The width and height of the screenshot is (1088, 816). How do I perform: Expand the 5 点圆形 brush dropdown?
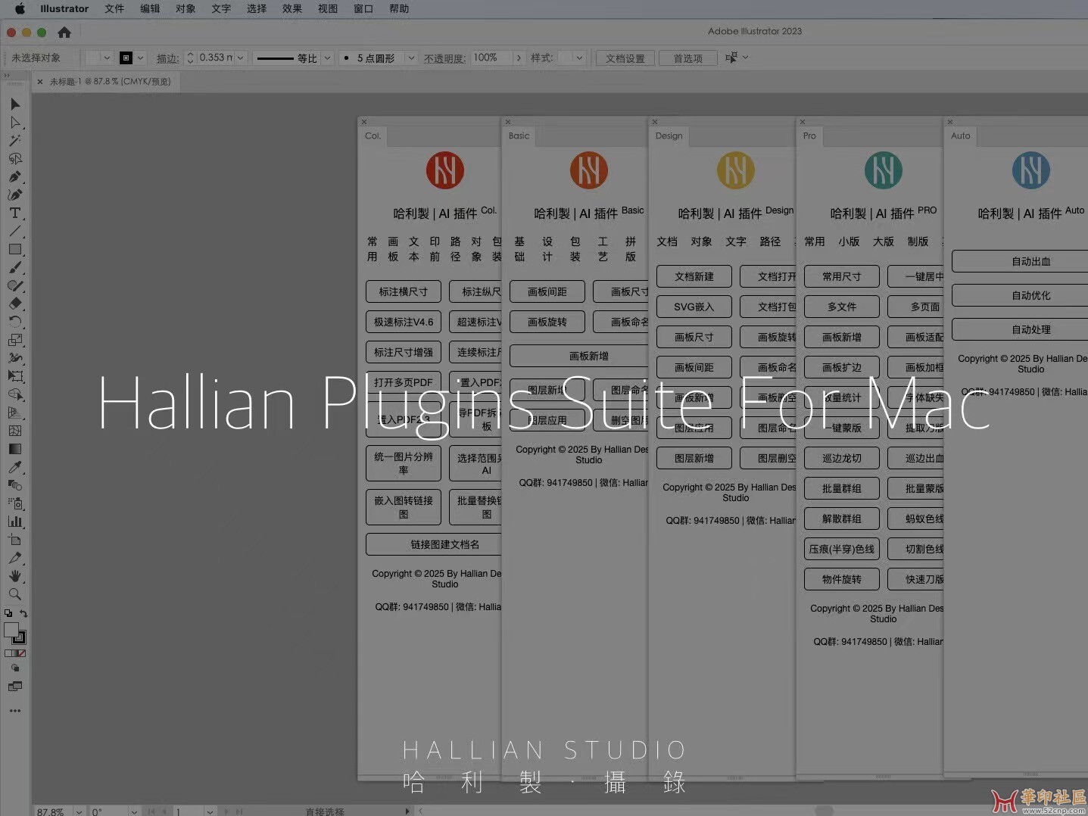point(411,58)
